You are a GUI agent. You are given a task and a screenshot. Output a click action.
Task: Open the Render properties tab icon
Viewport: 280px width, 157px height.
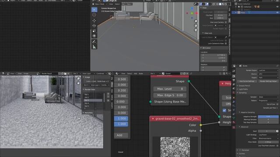(x=234, y=76)
